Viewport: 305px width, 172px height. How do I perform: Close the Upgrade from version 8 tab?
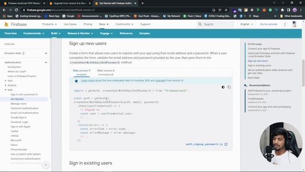pos(90,3)
